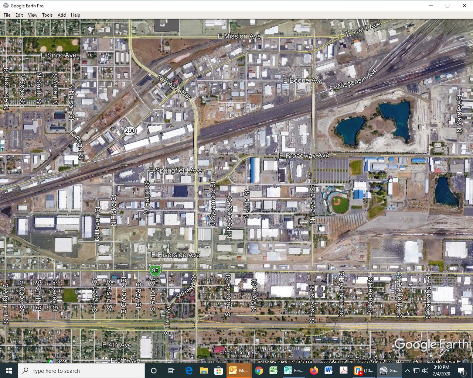Open the Add menu

tap(62, 15)
